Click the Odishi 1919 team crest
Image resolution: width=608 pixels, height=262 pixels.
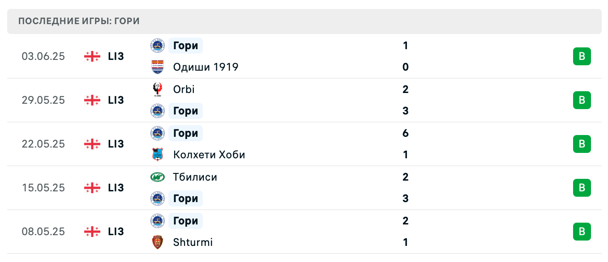[x=157, y=67]
